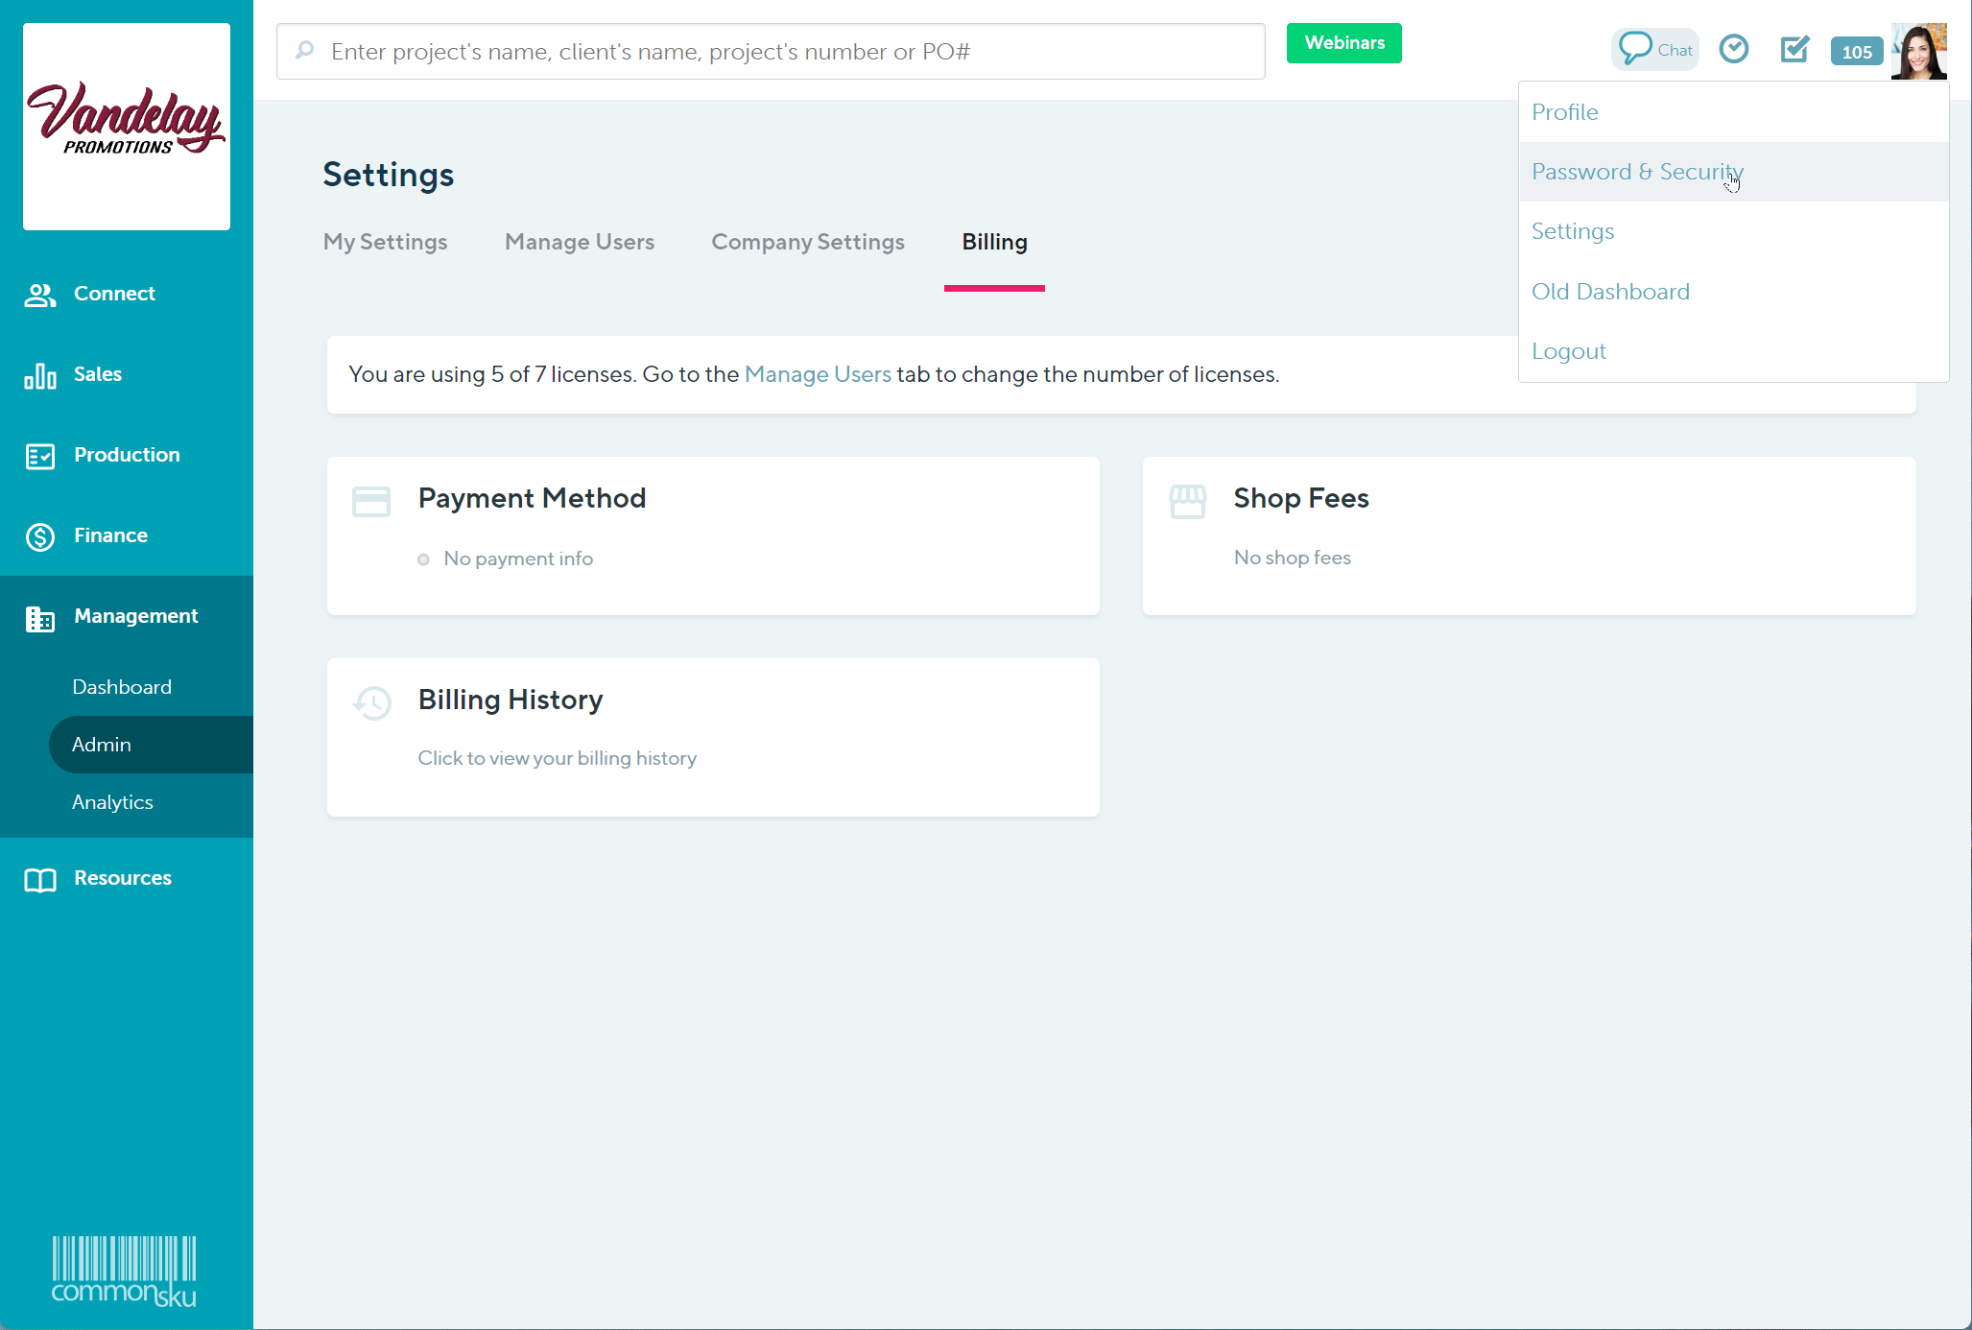Image resolution: width=1972 pixels, height=1330 pixels.
Task: Click the project search field
Action: [768, 51]
